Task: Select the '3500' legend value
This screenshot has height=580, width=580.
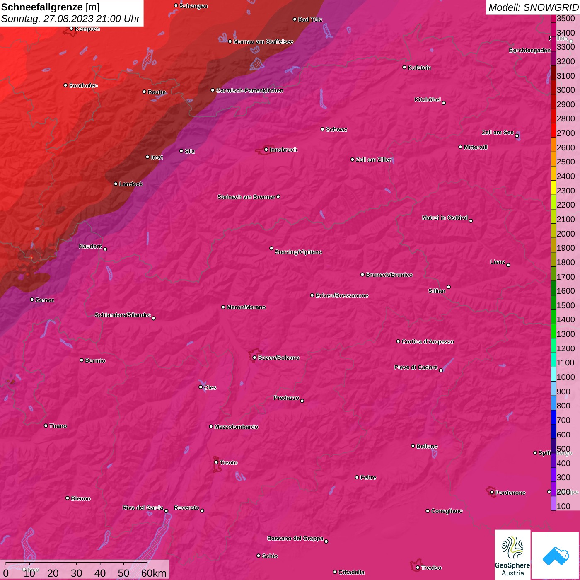Action: point(566,18)
